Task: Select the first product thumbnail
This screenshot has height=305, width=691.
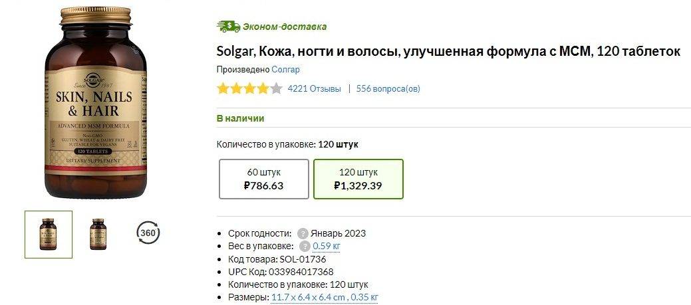Action: [48, 234]
